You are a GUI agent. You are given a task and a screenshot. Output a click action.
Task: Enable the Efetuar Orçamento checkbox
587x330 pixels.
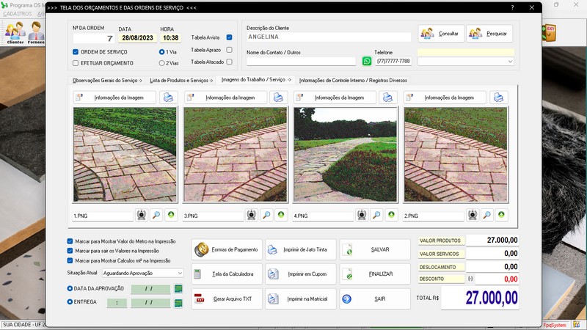(x=76, y=63)
